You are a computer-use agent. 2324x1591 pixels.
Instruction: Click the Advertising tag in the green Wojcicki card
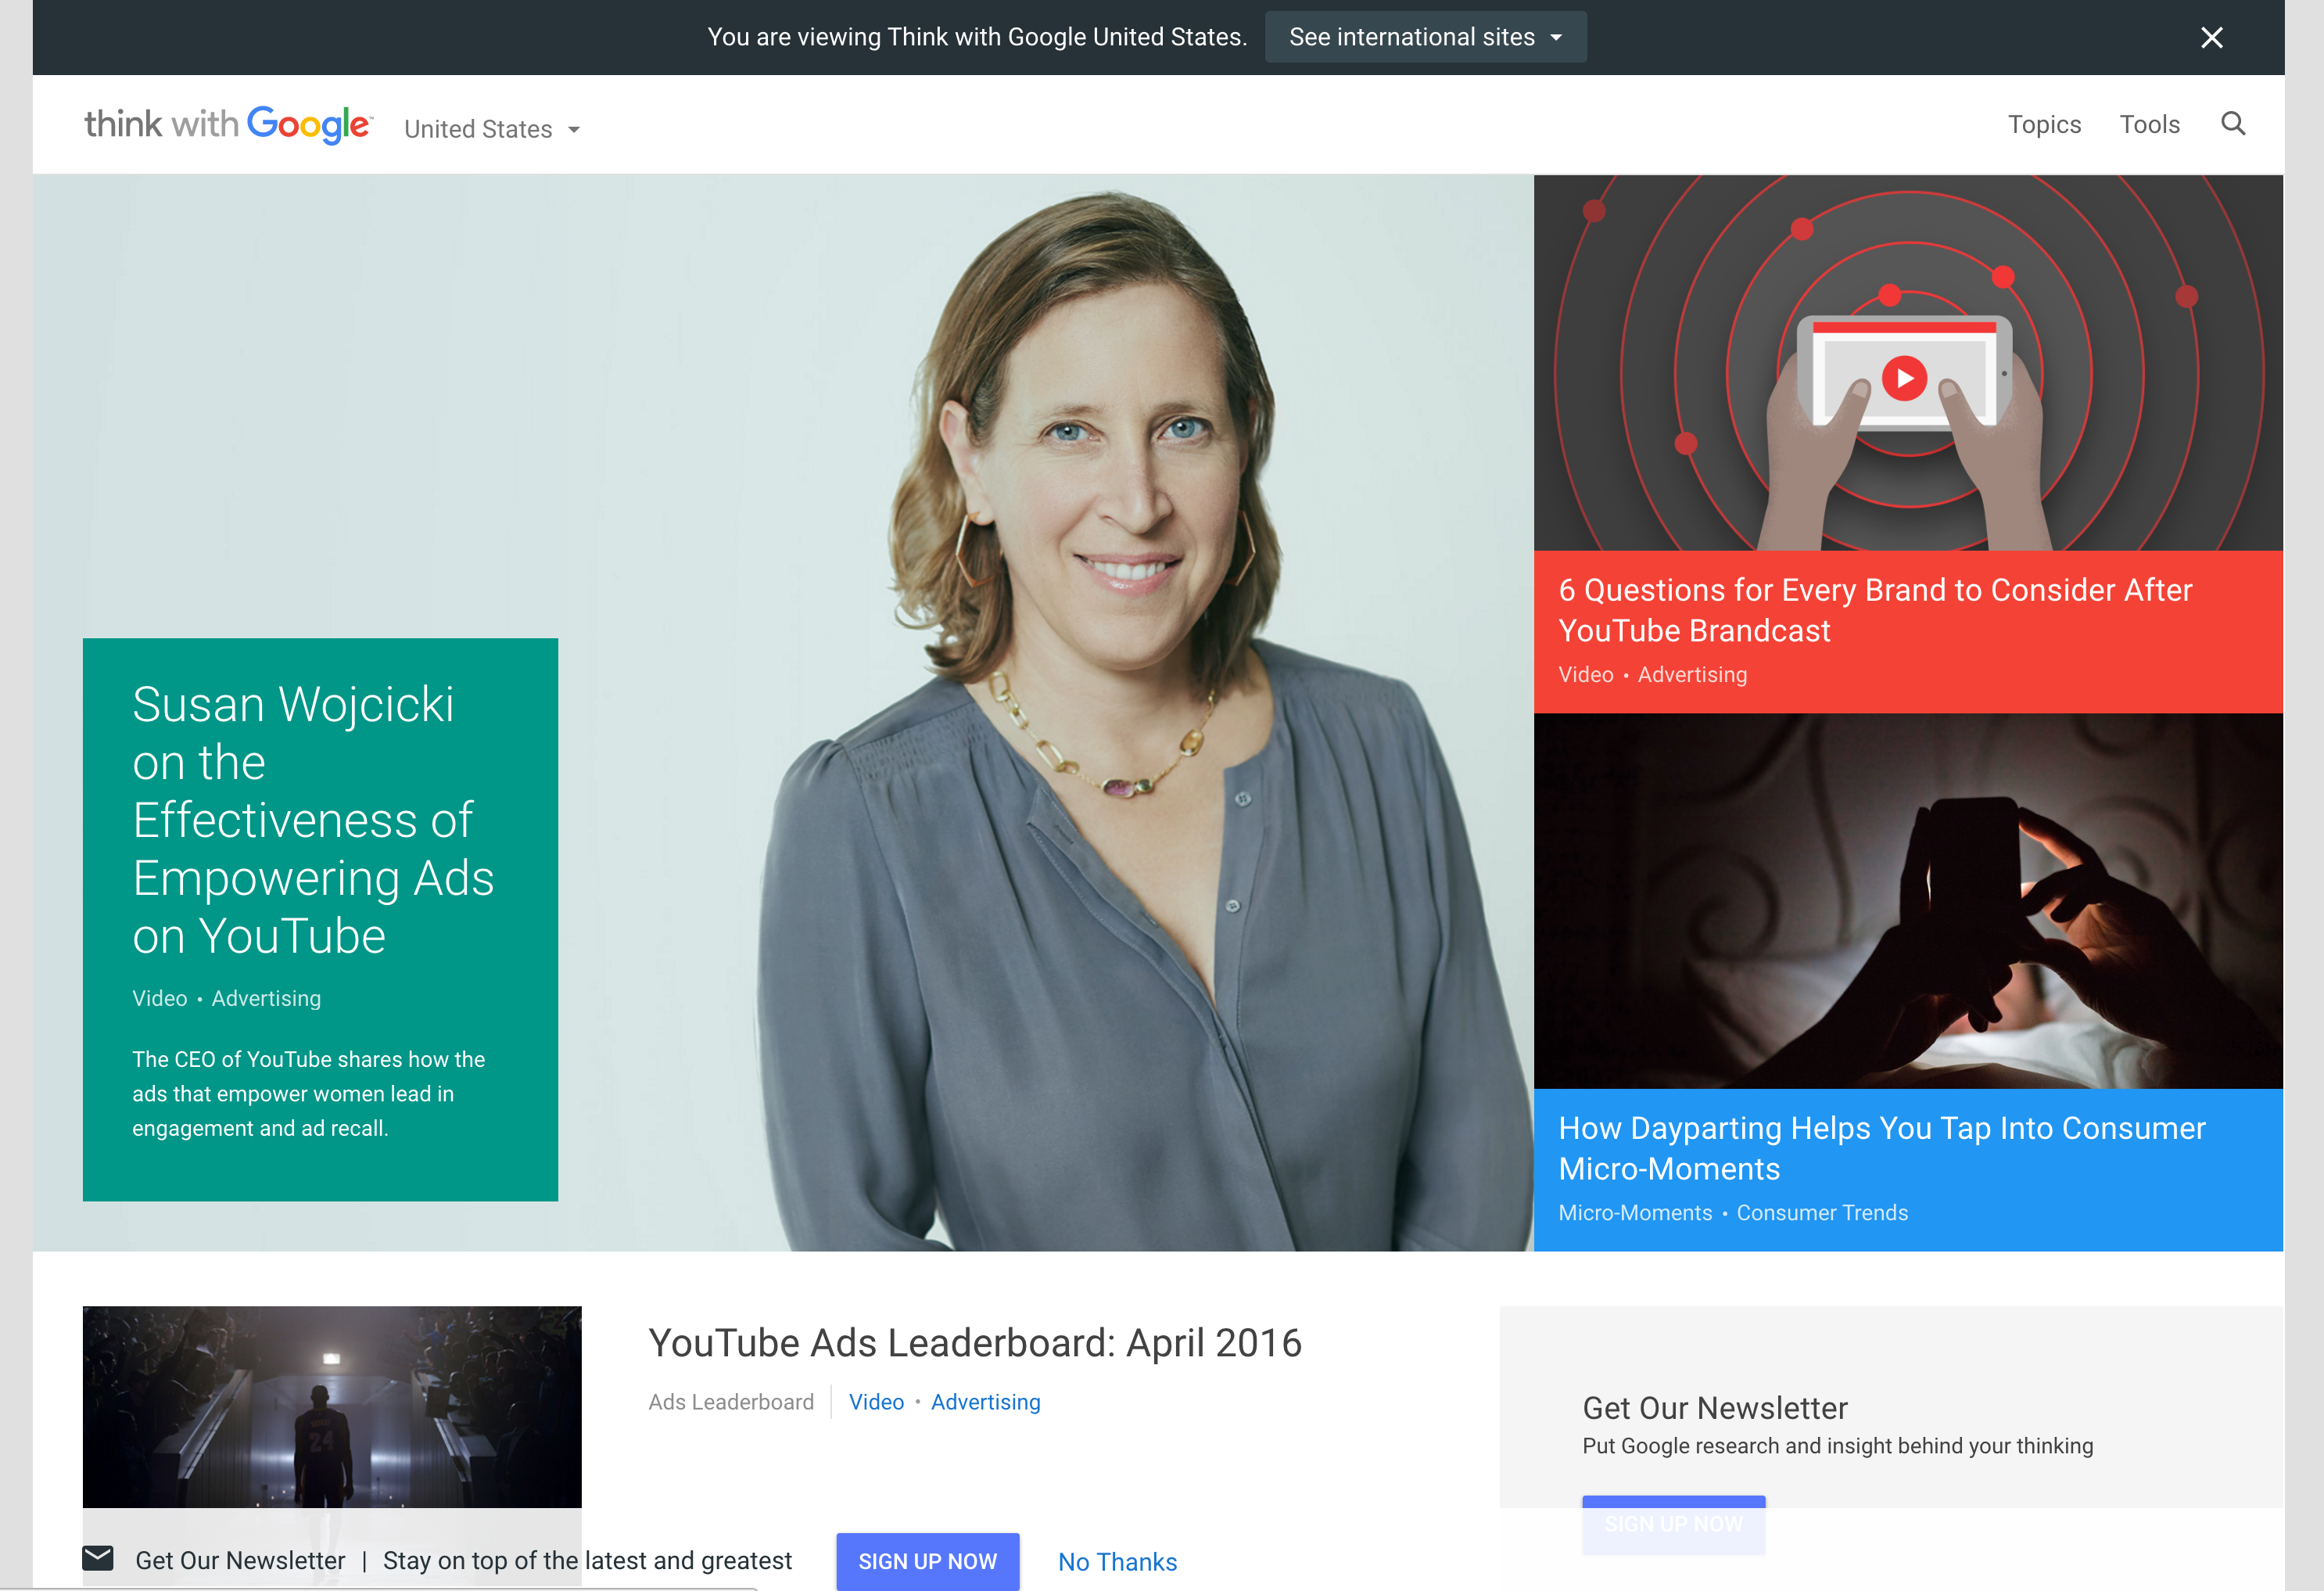click(266, 998)
